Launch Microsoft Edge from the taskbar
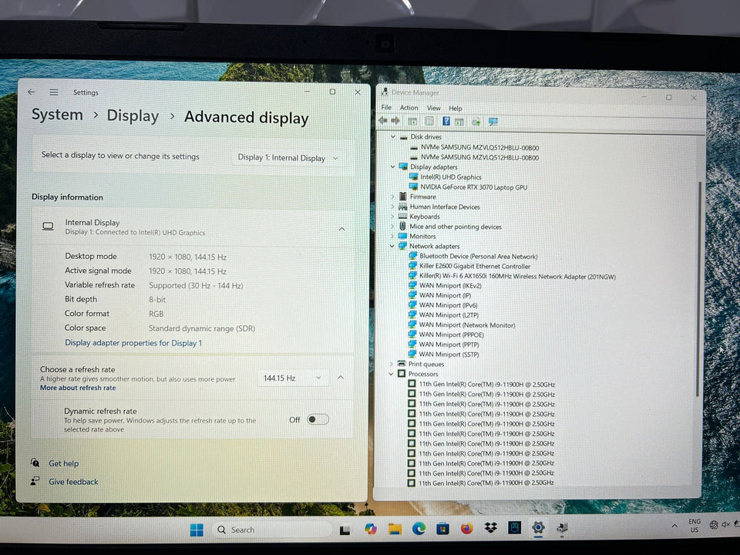The width and height of the screenshot is (740, 555). coord(419,529)
